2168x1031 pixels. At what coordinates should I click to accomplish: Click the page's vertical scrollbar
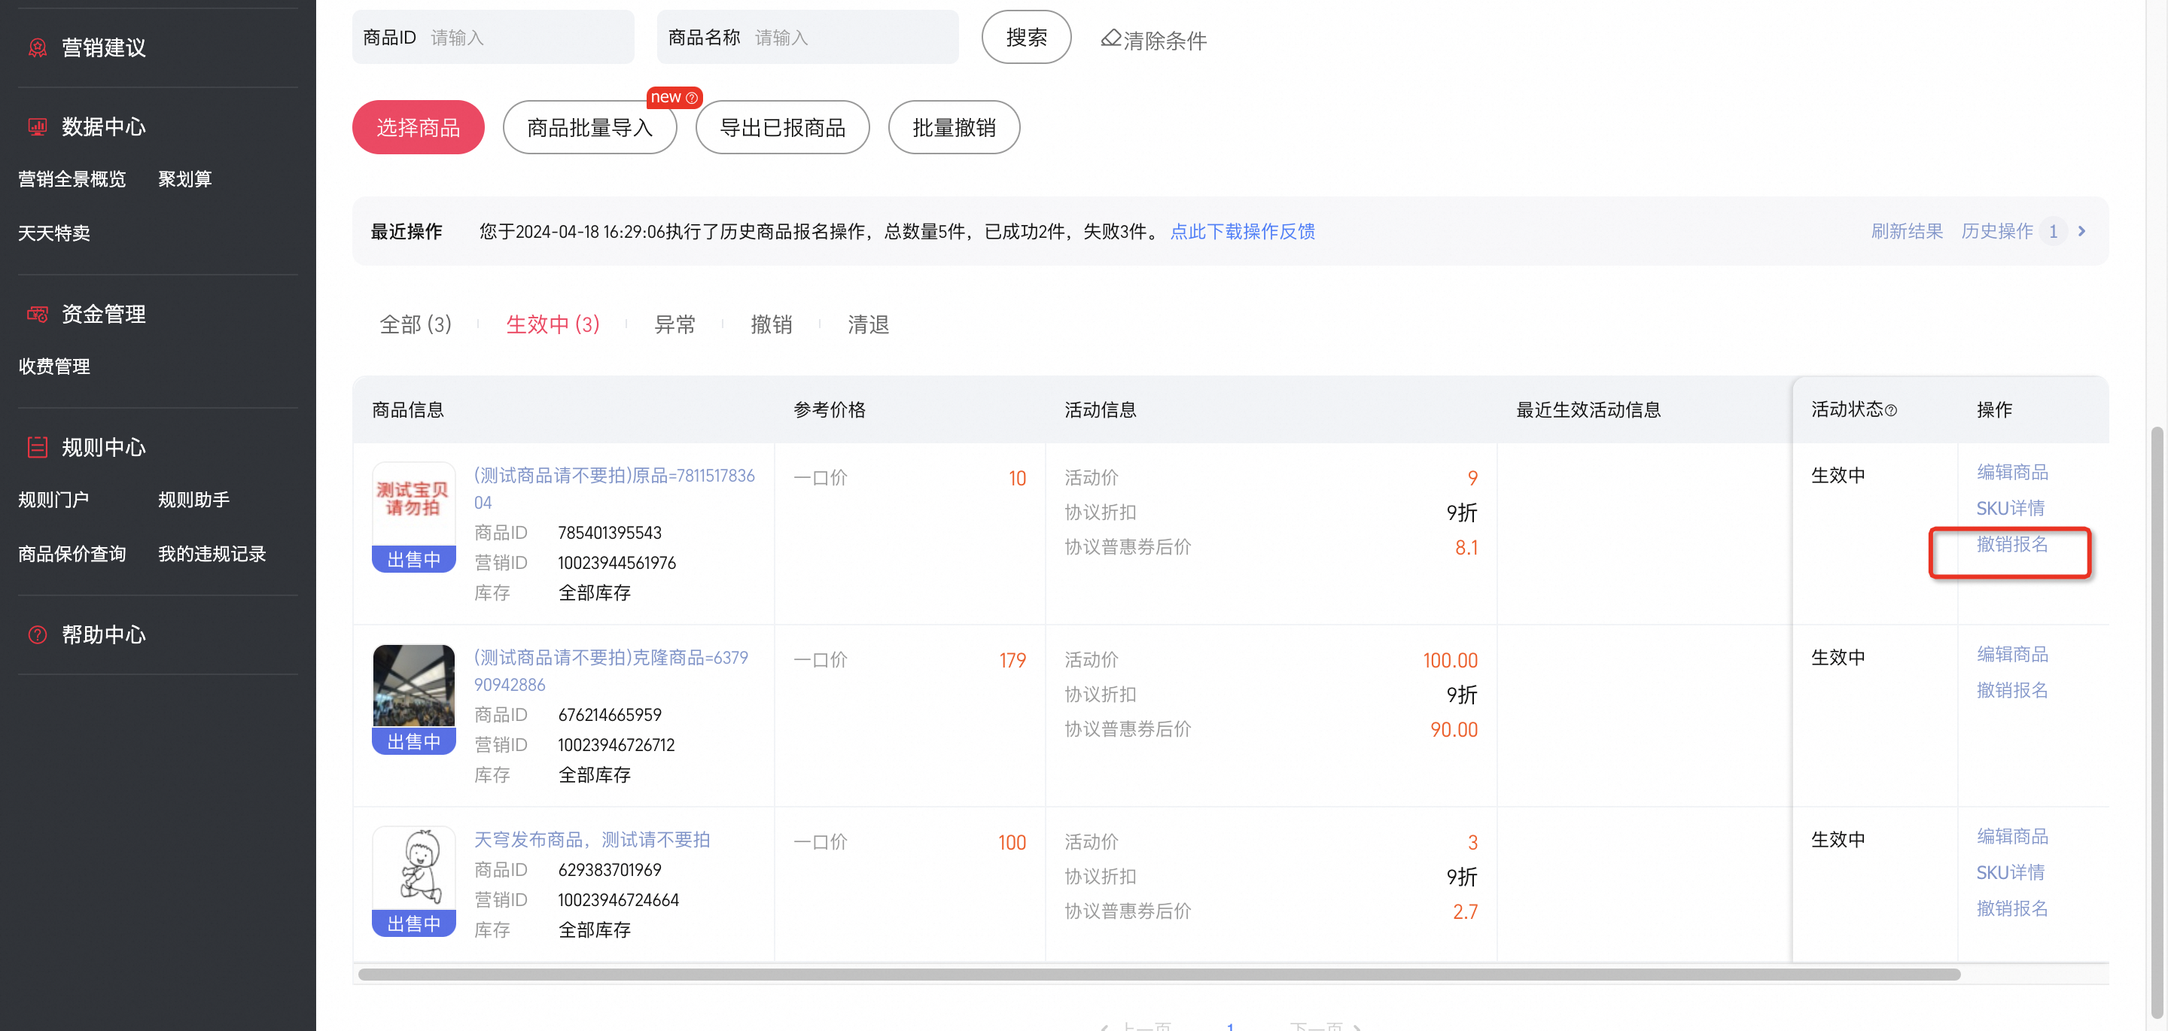point(2157,724)
